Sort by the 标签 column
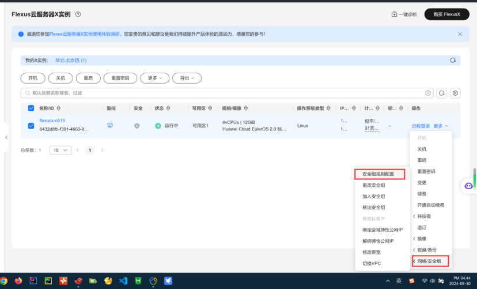The width and height of the screenshot is (477, 289). (x=401, y=108)
